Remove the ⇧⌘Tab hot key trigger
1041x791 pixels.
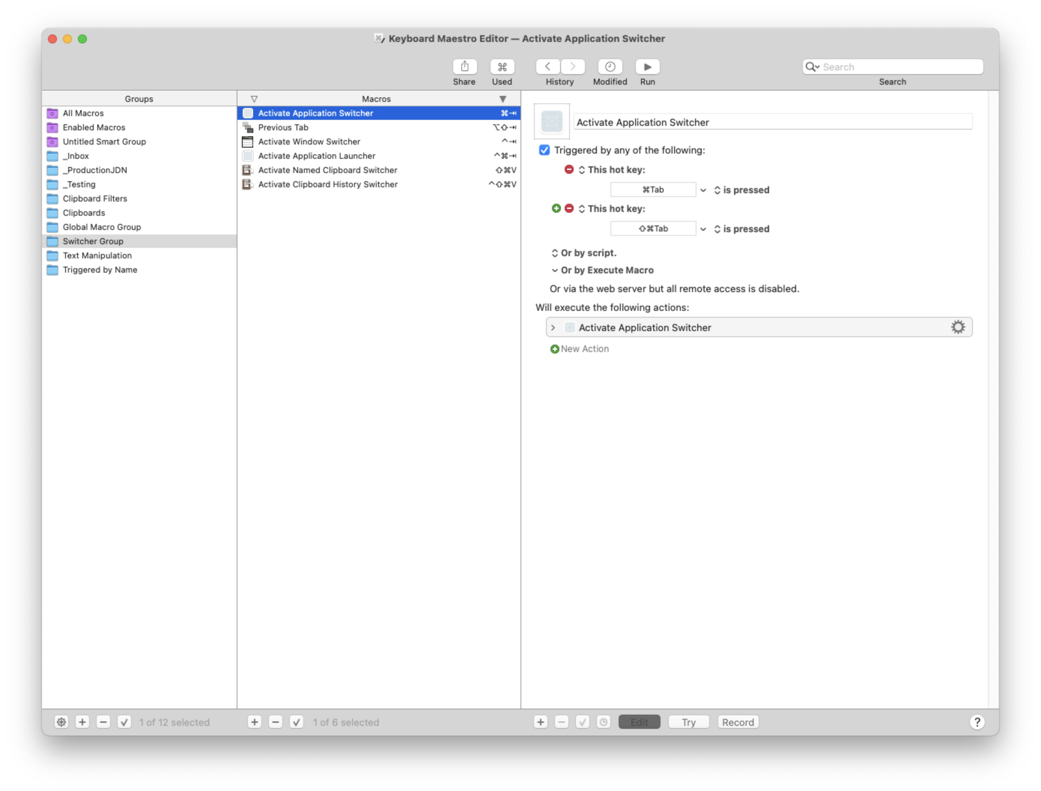pyautogui.click(x=569, y=209)
